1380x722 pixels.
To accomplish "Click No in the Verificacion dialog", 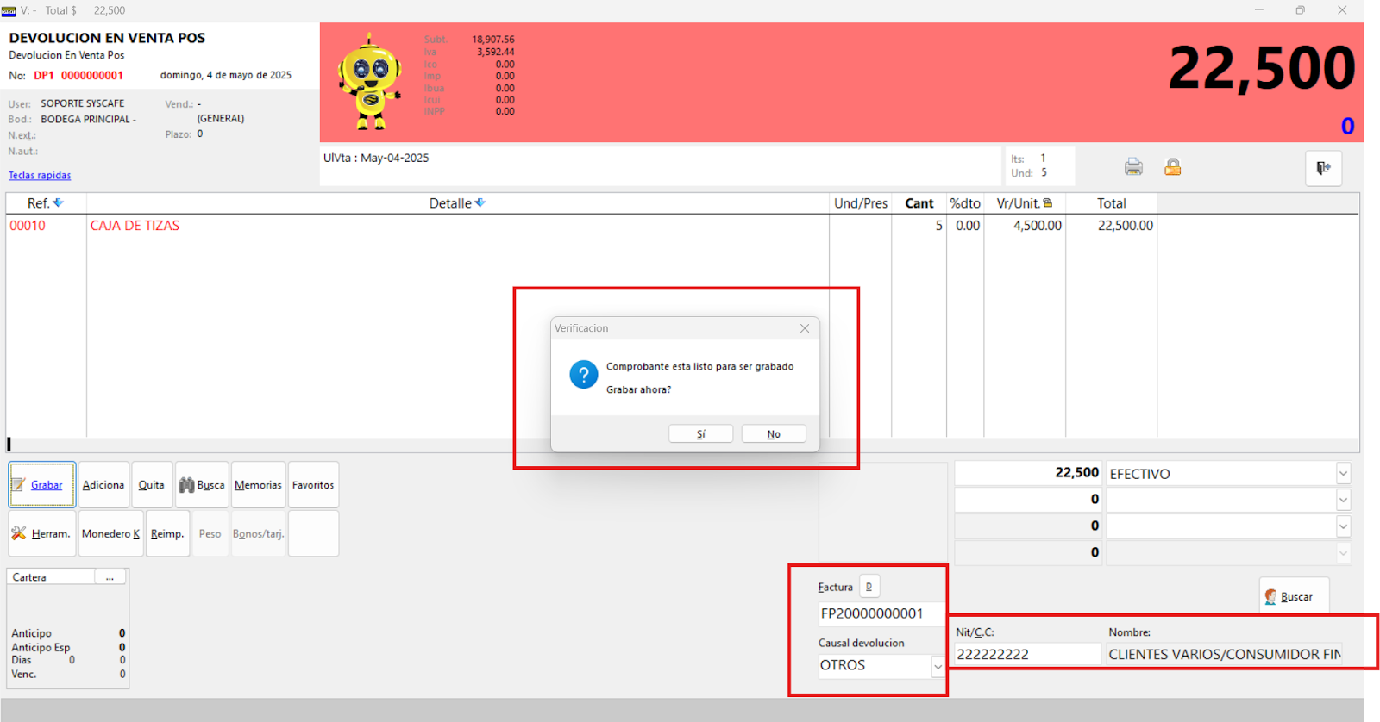I will [x=774, y=434].
